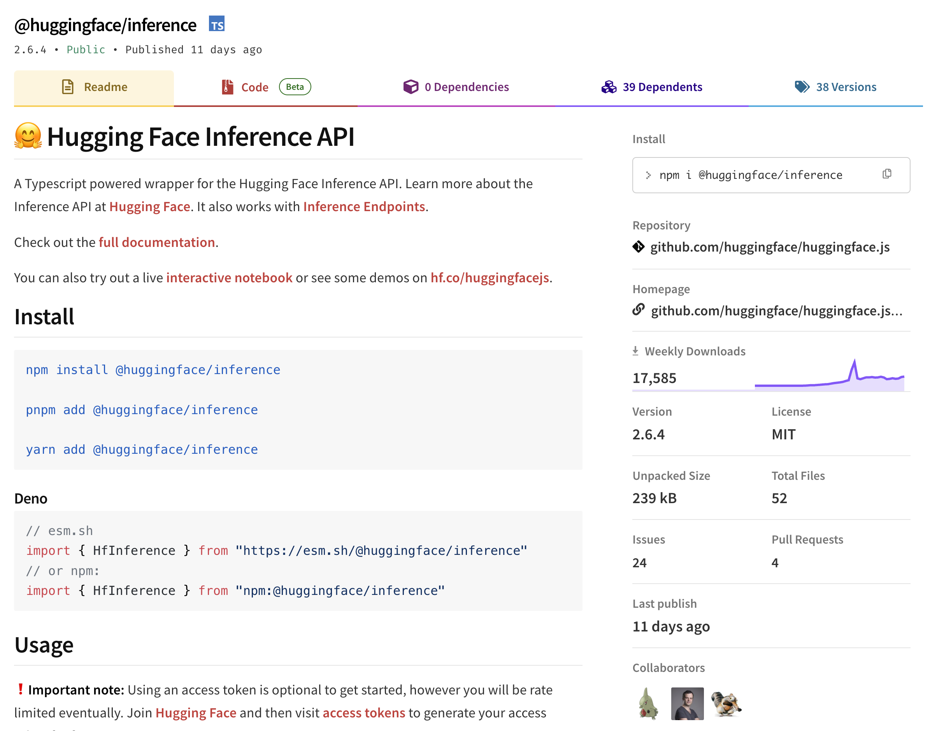
Task: Open the man photo collaborator avatar
Action: 687,703
